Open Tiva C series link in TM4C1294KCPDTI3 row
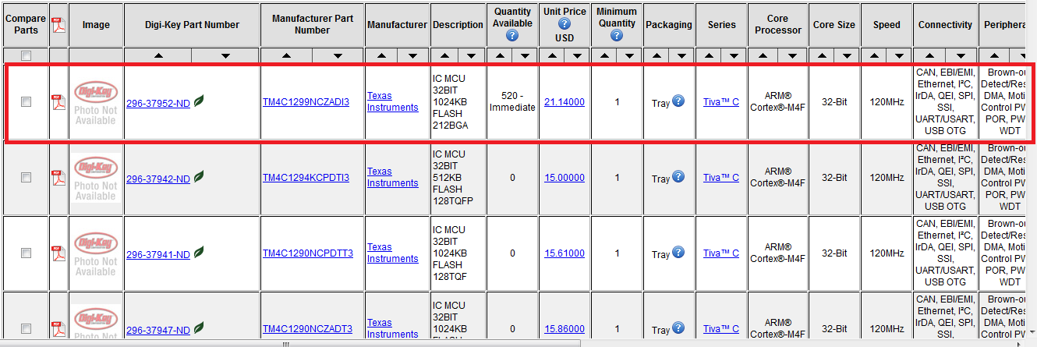Image resolution: width=1037 pixels, height=347 pixels. tap(721, 178)
